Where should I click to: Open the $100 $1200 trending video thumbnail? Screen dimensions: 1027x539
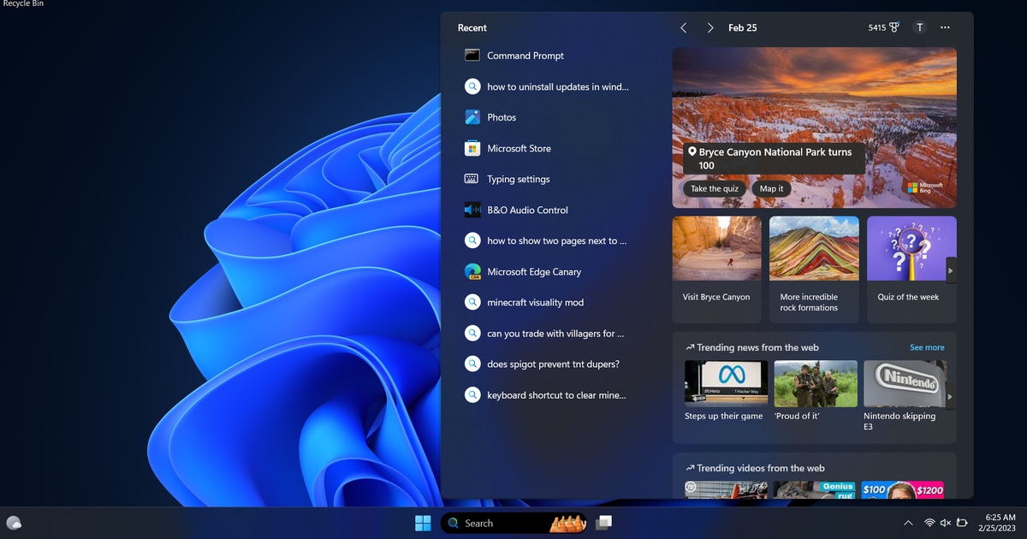point(903,489)
